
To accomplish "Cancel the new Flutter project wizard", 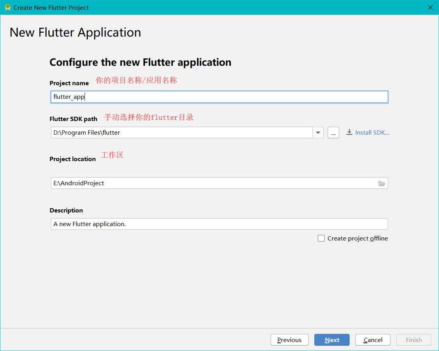I will [x=373, y=340].
